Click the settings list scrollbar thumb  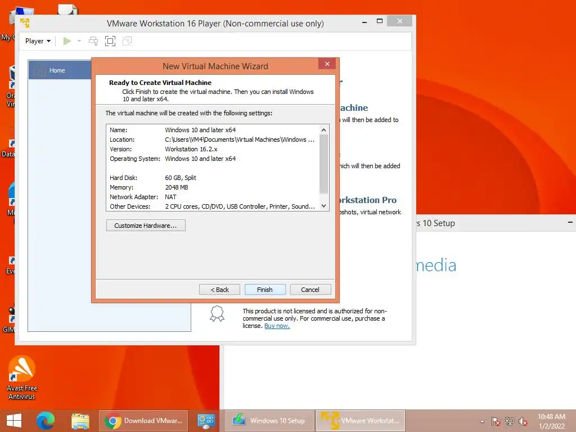(323, 164)
